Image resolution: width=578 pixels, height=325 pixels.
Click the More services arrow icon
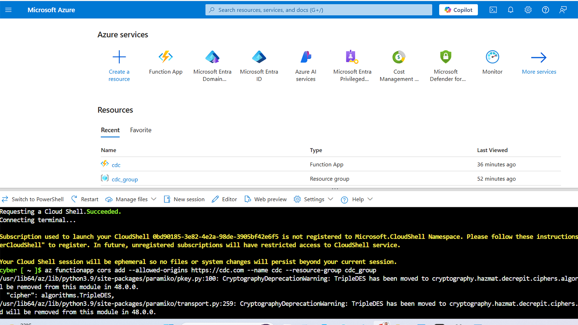(539, 57)
